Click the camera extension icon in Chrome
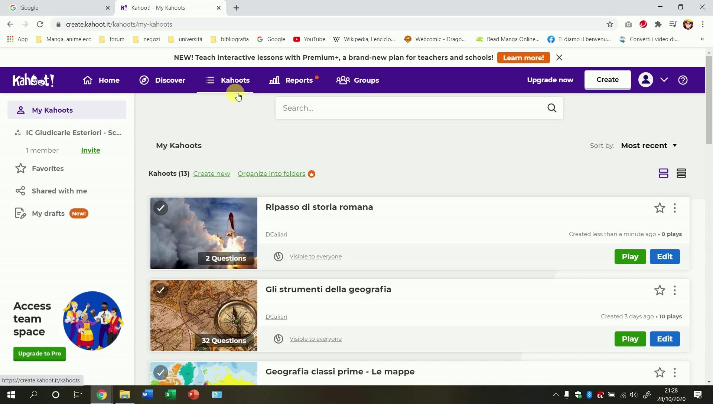Viewport: 713px width, 404px height. click(628, 24)
